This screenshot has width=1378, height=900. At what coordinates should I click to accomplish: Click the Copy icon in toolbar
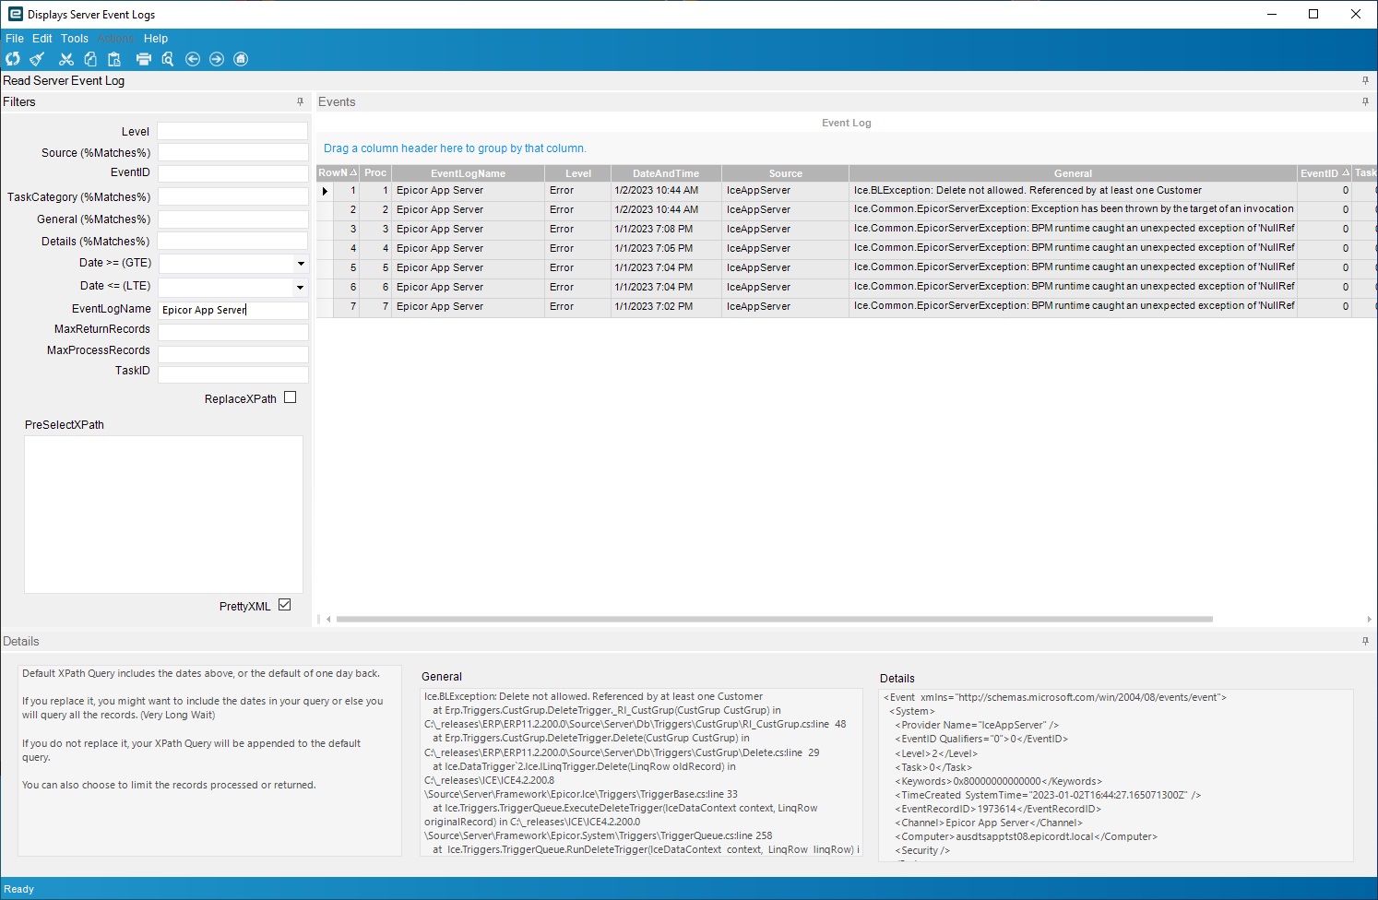(x=90, y=59)
